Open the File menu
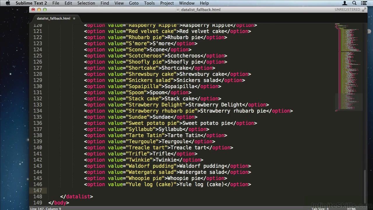This screenshot has height=210, width=373. click(56, 3)
